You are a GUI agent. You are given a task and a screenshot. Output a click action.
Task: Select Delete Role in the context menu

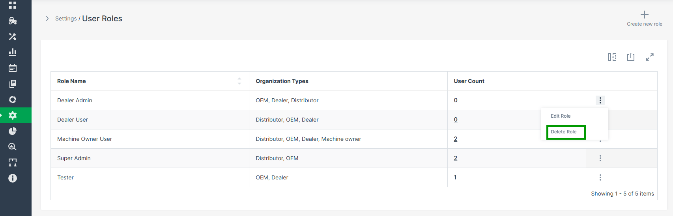[564, 132]
